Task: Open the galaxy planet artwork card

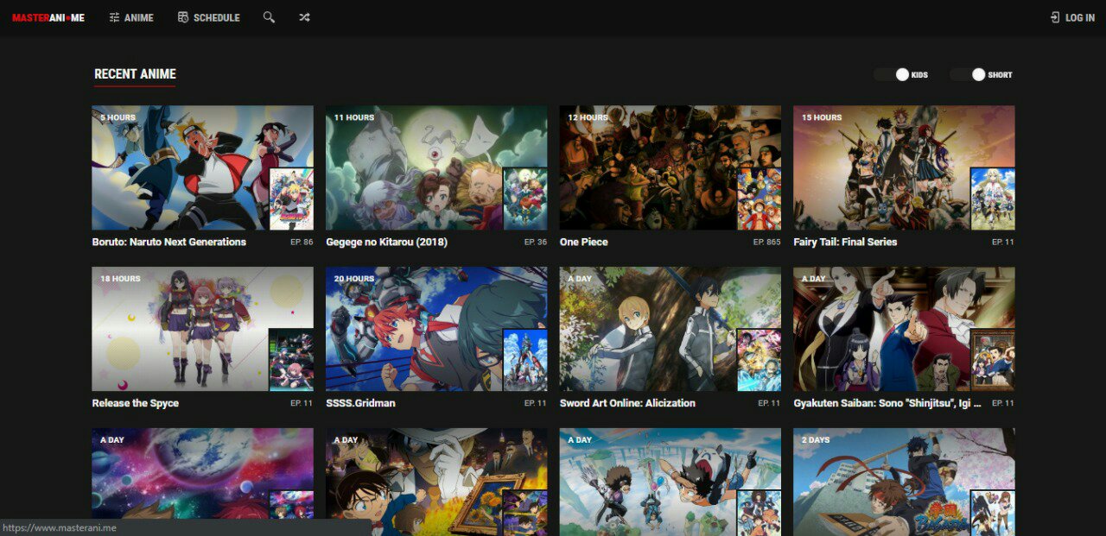Action: click(203, 482)
